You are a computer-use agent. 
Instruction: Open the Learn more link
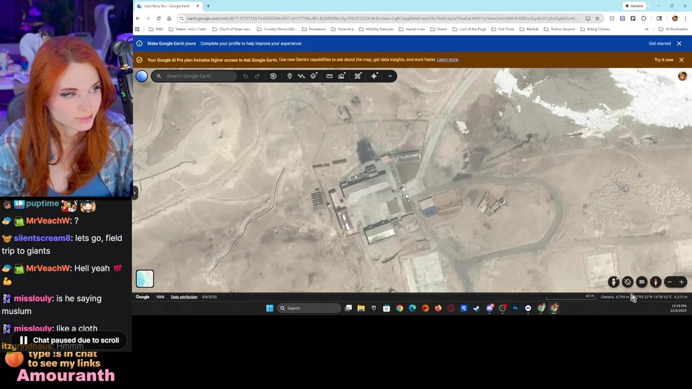[x=447, y=59]
